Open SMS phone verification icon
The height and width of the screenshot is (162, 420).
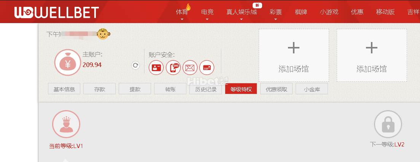tap(173, 68)
